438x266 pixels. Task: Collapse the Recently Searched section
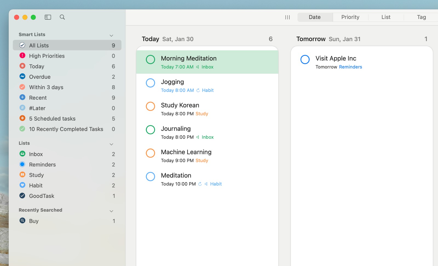(111, 211)
